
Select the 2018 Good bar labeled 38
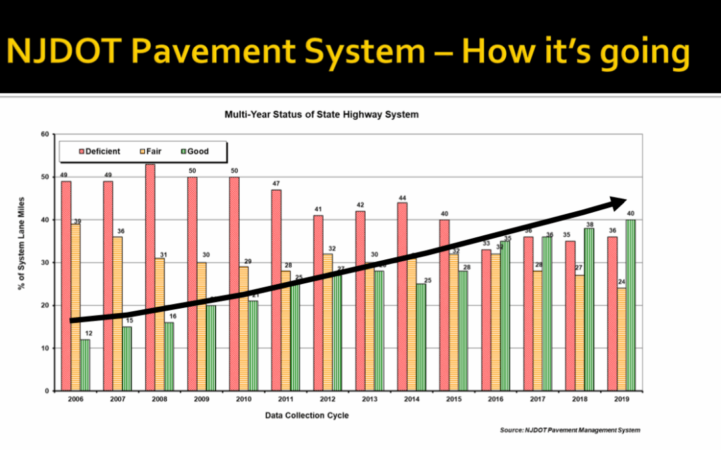[589, 309]
